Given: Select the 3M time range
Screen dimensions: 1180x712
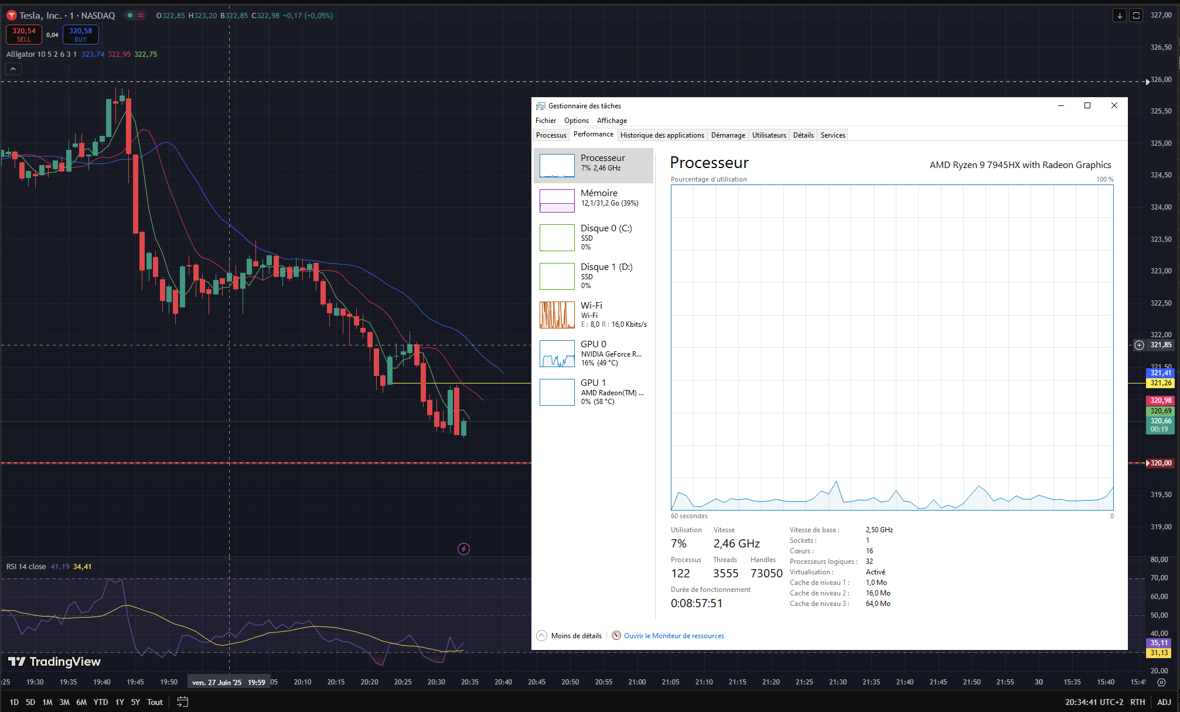Looking at the screenshot, I should (64, 702).
